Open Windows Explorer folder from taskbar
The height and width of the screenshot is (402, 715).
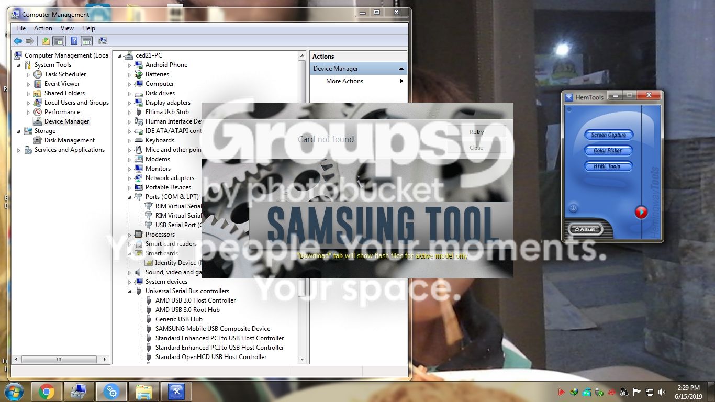(143, 392)
